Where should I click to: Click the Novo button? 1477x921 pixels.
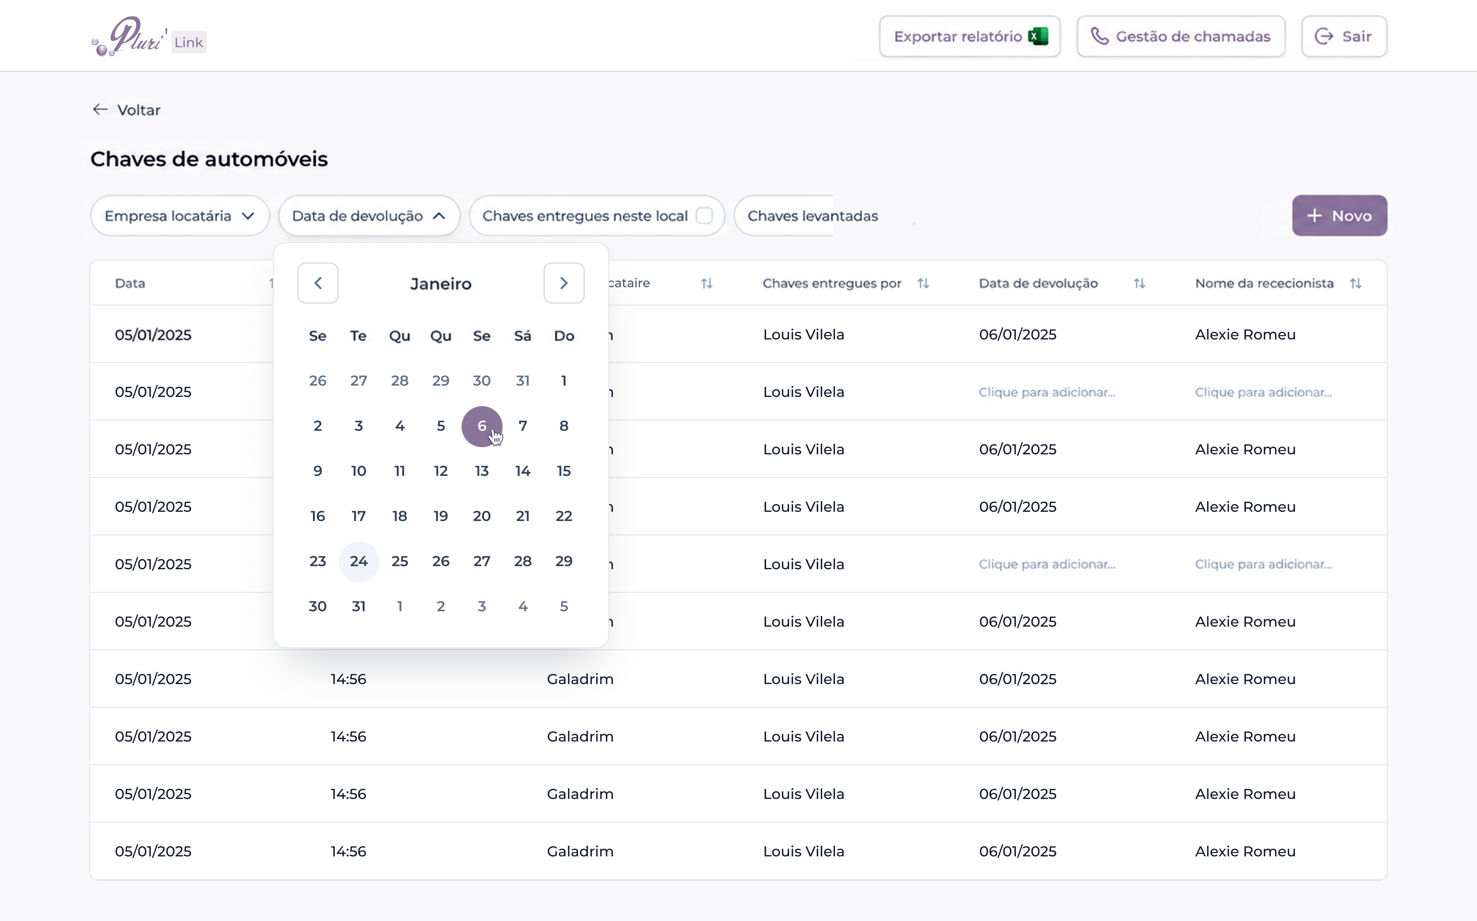[x=1339, y=216]
